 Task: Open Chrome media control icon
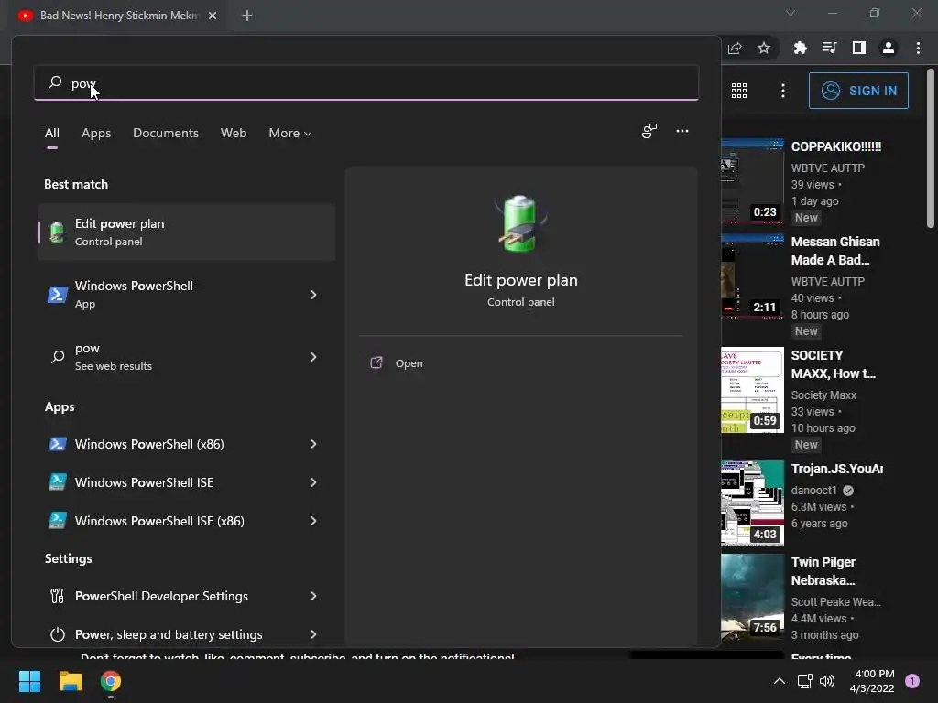pyautogui.click(x=829, y=48)
